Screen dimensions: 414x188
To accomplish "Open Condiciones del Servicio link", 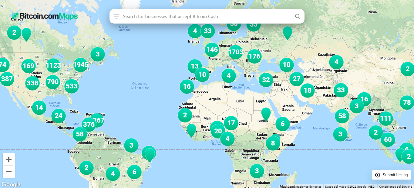I will [395, 186].
